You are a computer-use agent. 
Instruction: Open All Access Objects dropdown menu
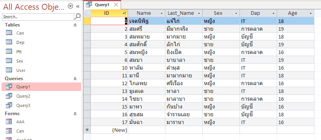tap(70, 7)
